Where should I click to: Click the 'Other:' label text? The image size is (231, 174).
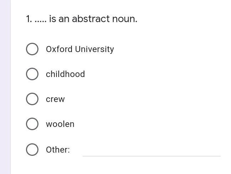[58, 150]
